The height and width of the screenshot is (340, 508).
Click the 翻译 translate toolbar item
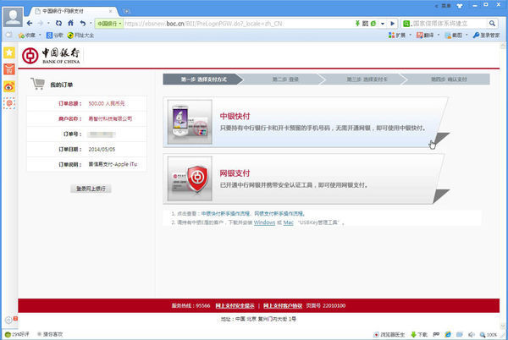[x=425, y=36]
